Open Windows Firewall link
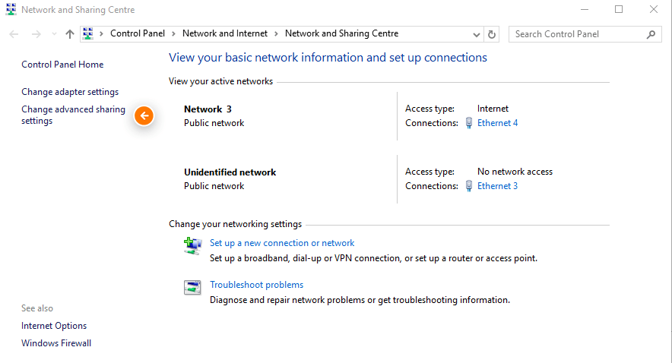Screen dimensions: 672x363 [x=56, y=343]
